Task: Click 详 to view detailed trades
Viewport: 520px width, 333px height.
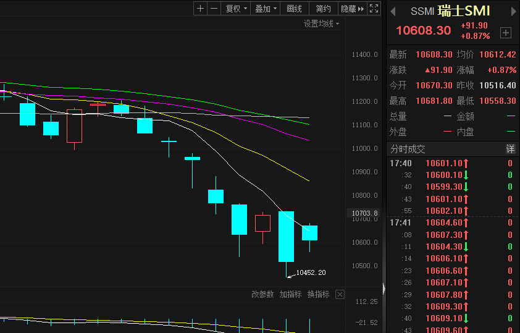Action: click(510, 149)
